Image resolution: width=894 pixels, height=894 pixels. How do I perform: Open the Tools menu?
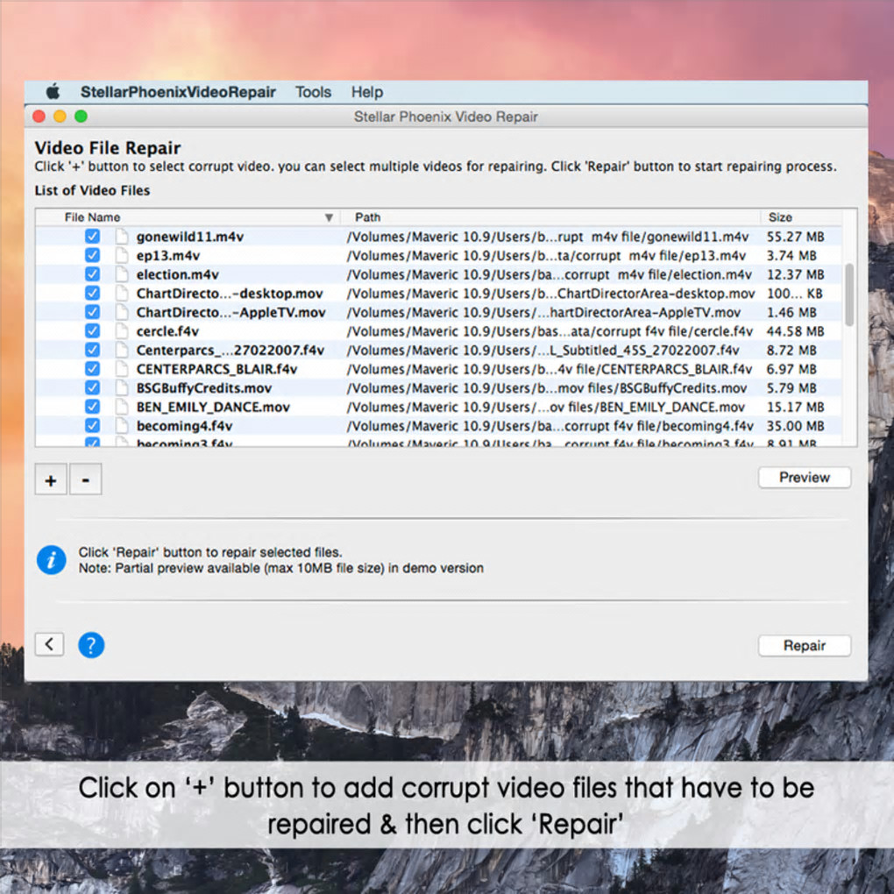313,92
